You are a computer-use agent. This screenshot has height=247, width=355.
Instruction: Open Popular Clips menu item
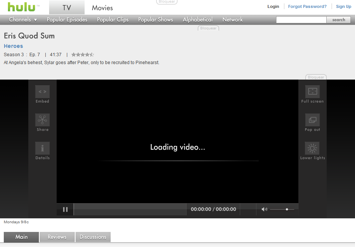113,20
